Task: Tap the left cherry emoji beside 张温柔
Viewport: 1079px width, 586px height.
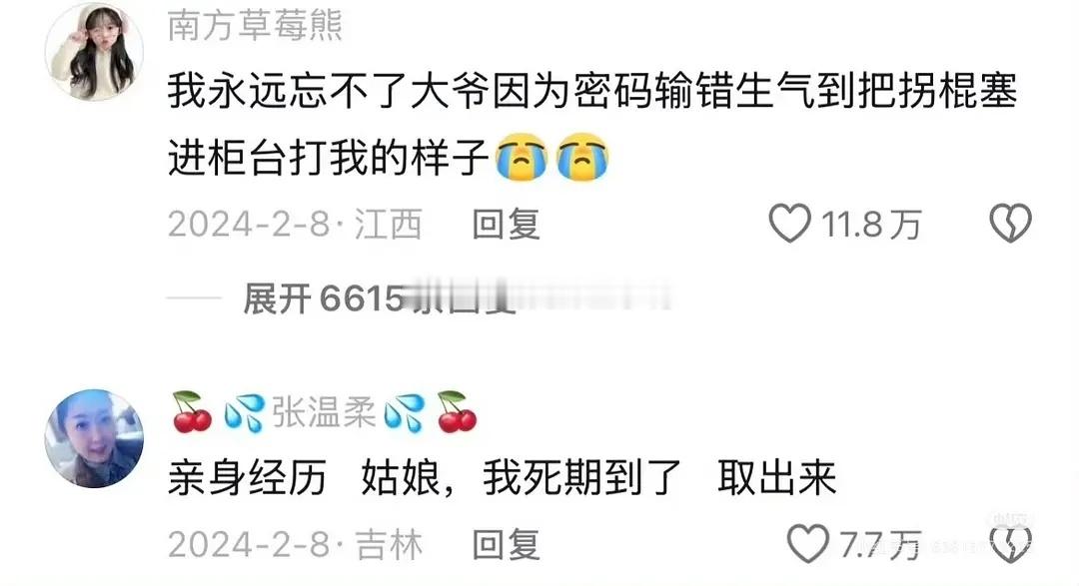Action: (x=191, y=412)
